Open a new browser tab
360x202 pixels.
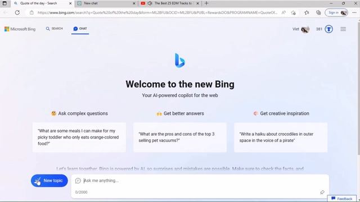[x=206, y=3]
